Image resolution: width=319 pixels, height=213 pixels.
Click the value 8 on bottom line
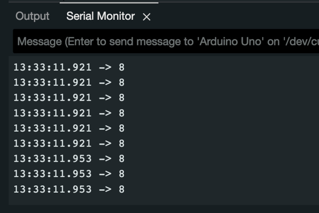[122, 189]
